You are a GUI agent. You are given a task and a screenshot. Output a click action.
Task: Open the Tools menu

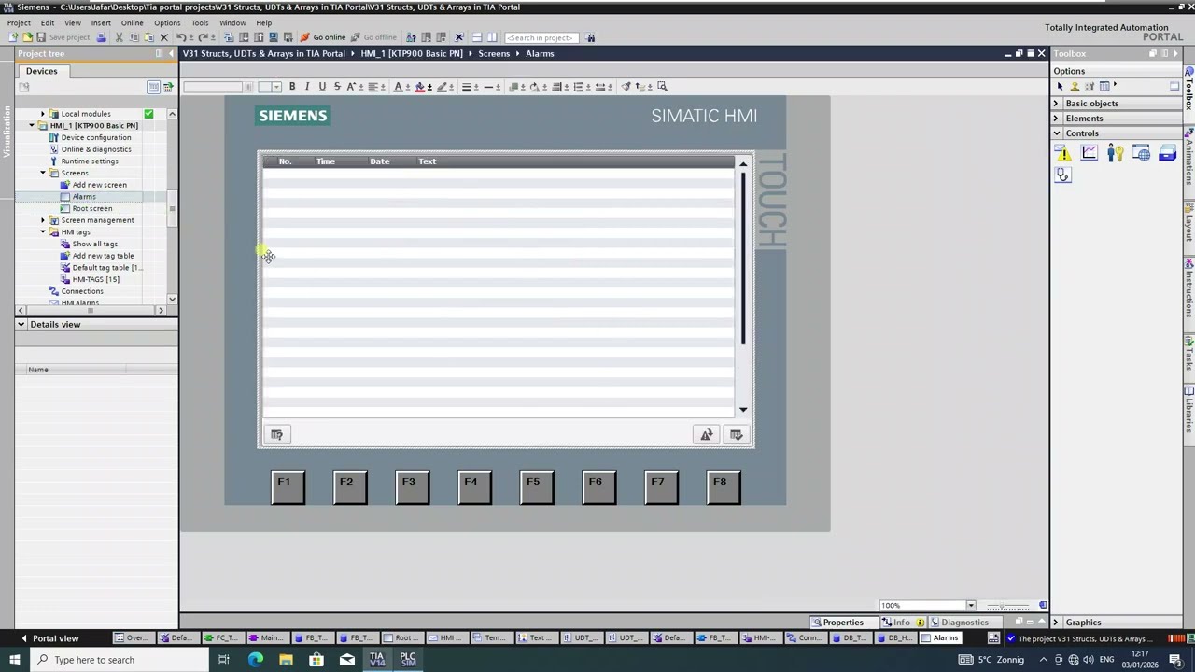coord(200,22)
